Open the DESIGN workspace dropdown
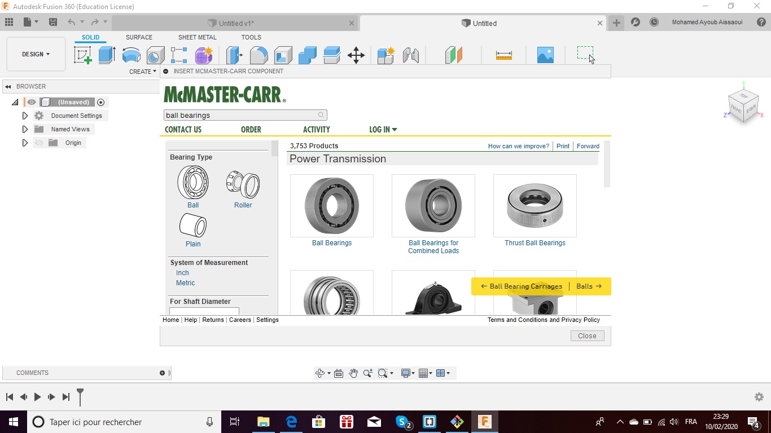The image size is (771, 433). [x=36, y=54]
